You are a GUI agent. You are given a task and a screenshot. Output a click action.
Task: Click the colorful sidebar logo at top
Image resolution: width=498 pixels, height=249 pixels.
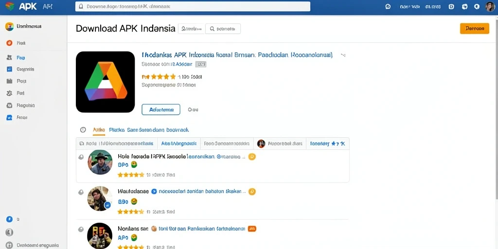[x=9, y=26]
